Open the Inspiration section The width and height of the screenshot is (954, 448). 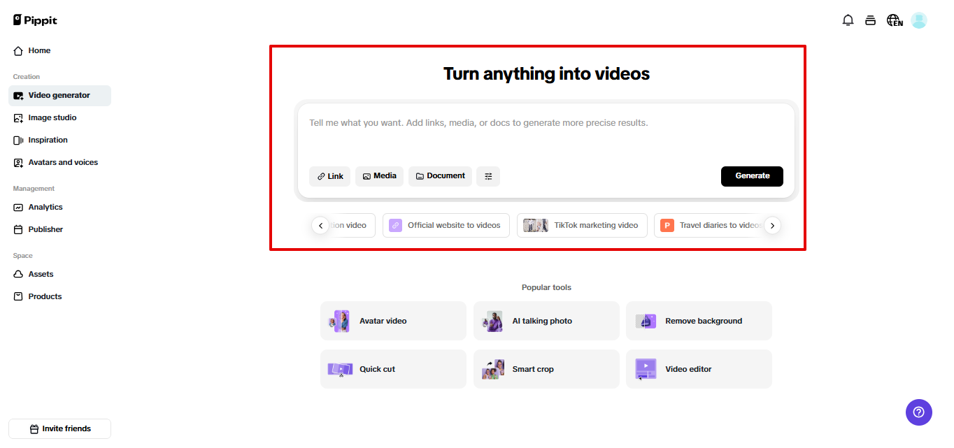point(49,140)
